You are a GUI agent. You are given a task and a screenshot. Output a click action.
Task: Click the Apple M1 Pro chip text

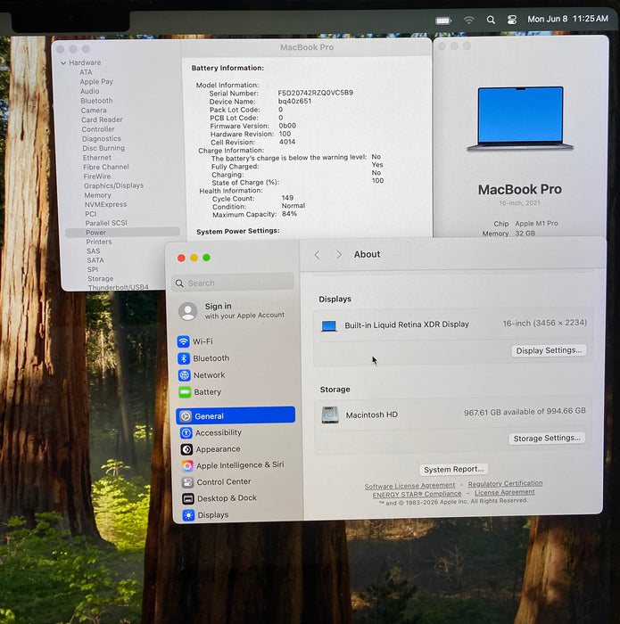536,223
